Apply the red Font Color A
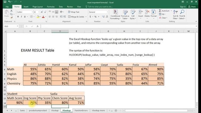The width and height of the screenshot is (201, 113). coord(43,17)
